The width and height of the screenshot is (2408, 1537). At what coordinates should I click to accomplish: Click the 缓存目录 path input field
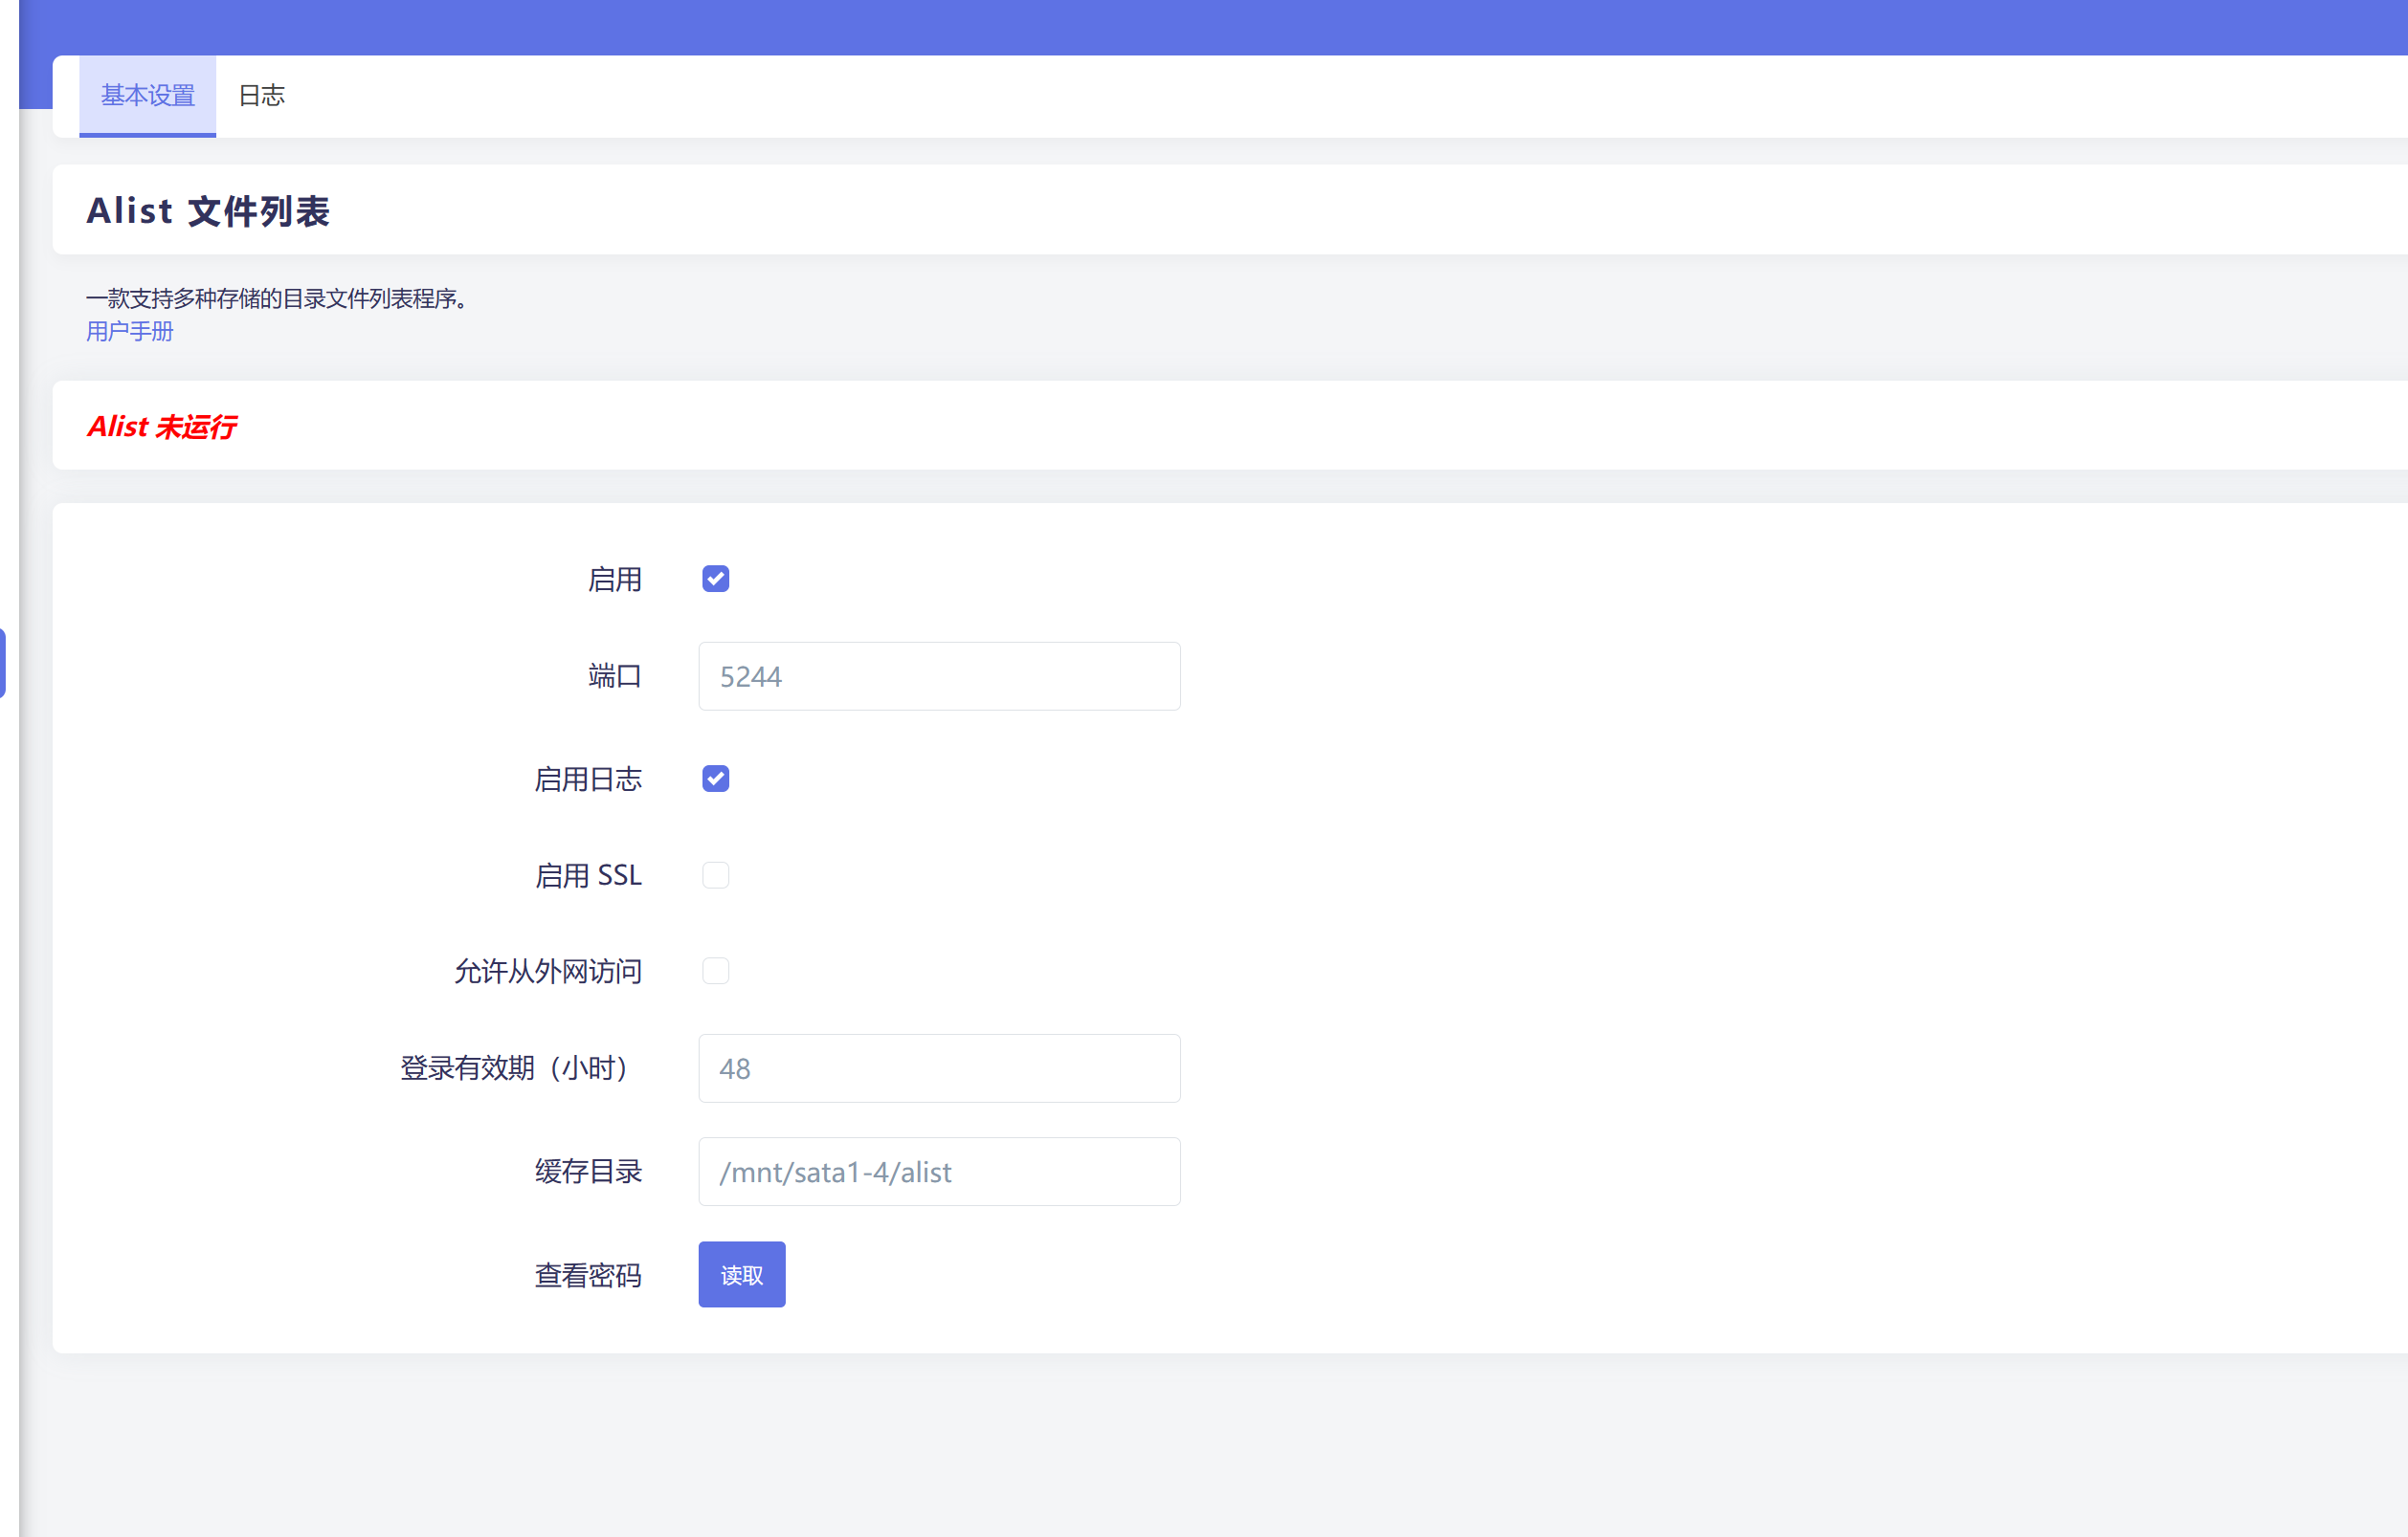[938, 1172]
